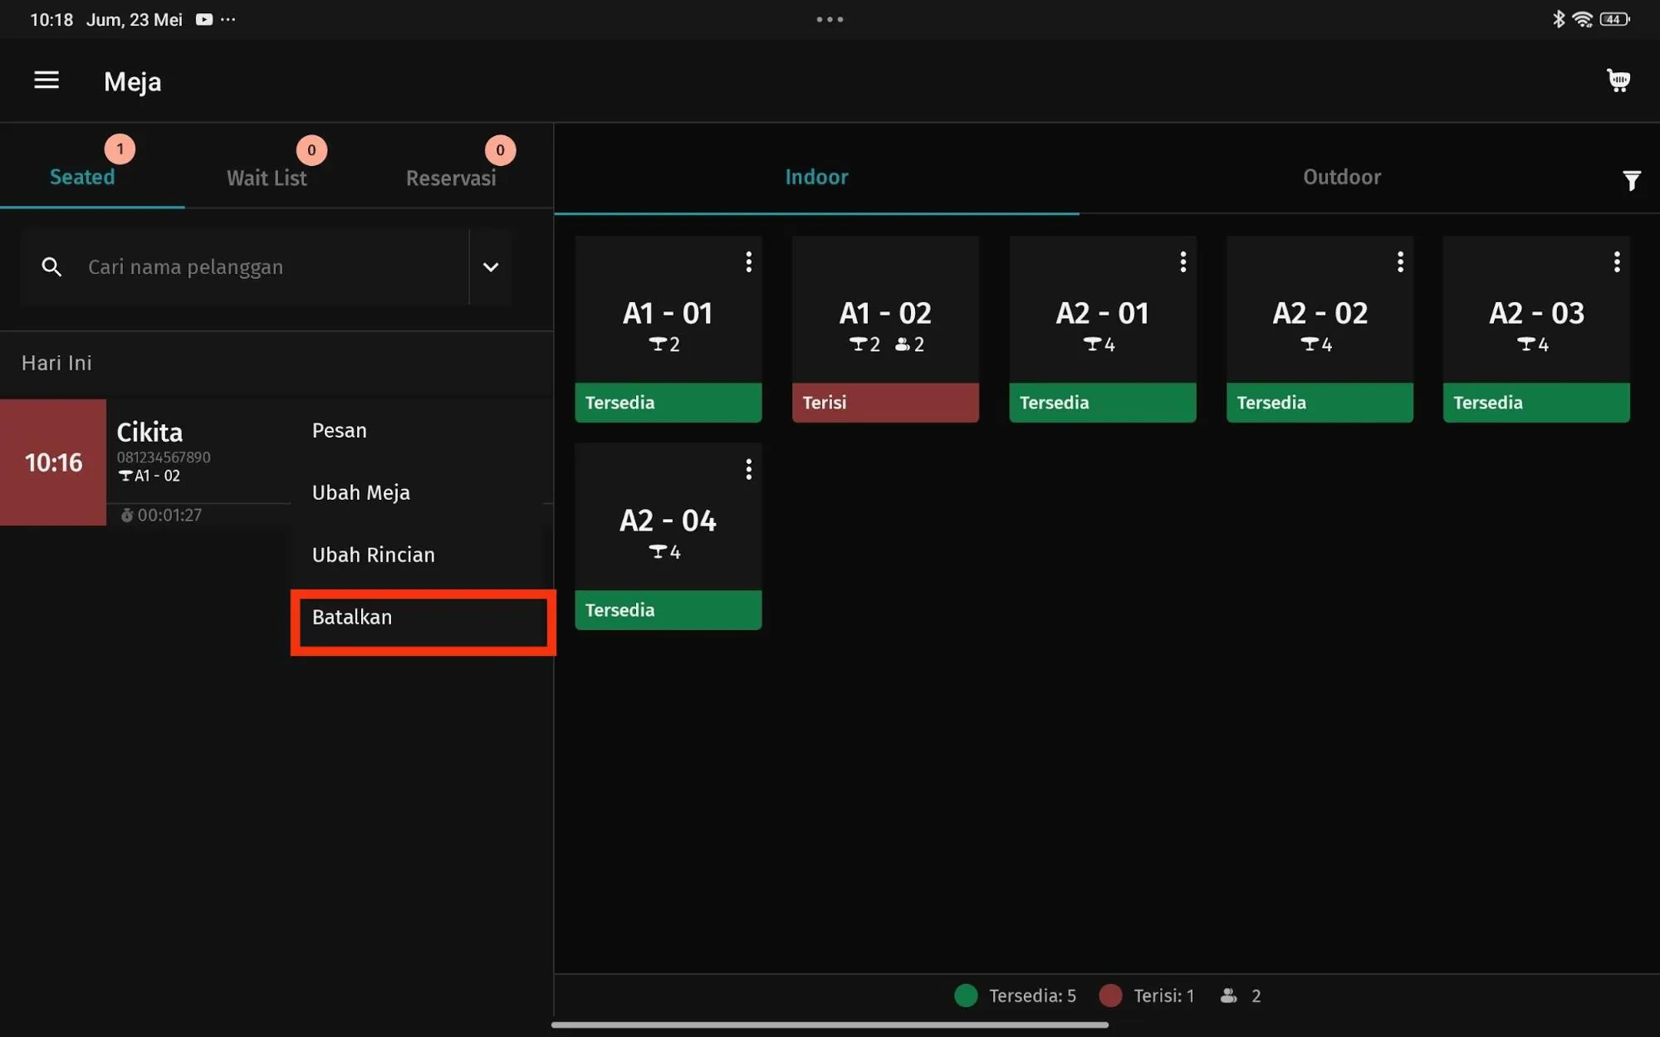
Task: Open options menu on table A2 - 04
Action: [748, 469]
